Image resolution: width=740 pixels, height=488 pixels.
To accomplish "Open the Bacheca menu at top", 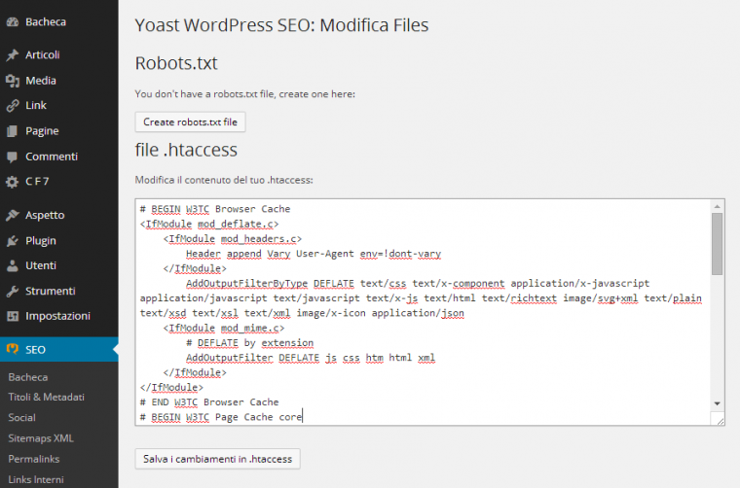I will [x=46, y=21].
